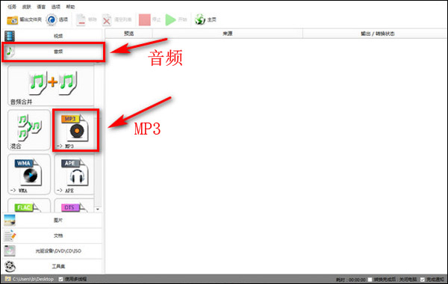
Task: Select the 混合 audio mix tool
Action: coord(29,130)
